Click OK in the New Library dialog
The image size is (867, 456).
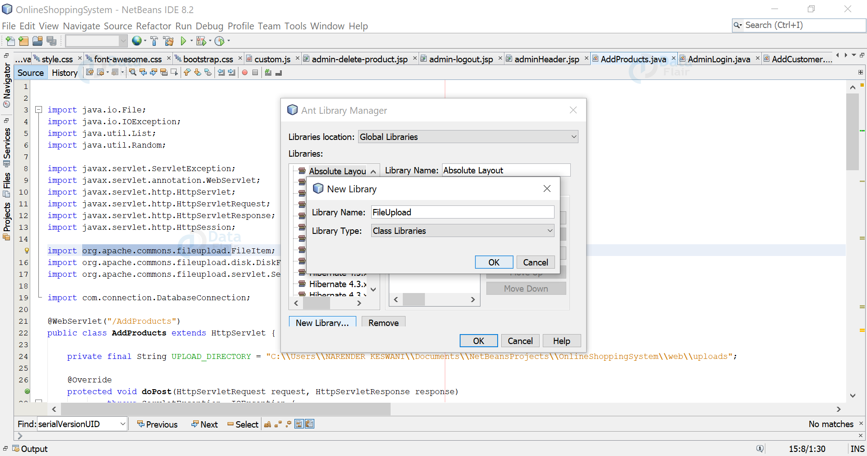click(x=494, y=262)
